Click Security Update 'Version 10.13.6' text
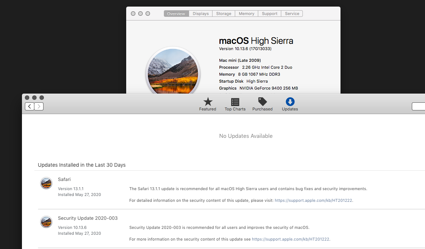Image resolution: width=425 pixels, height=249 pixels. 72,227
